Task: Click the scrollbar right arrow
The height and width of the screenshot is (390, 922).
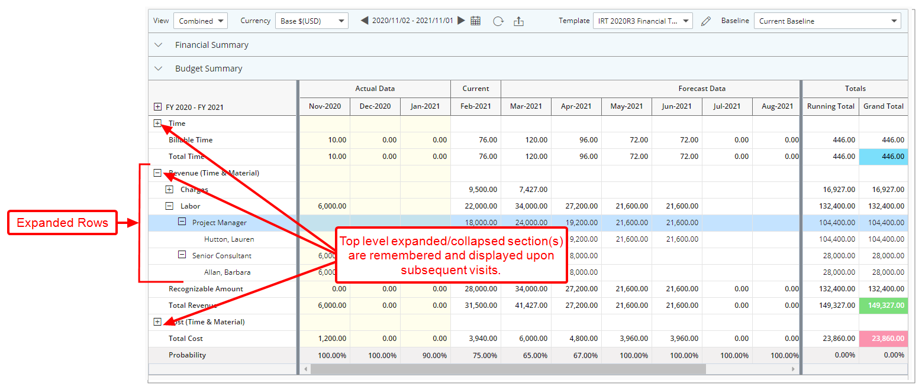Action: (x=794, y=369)
